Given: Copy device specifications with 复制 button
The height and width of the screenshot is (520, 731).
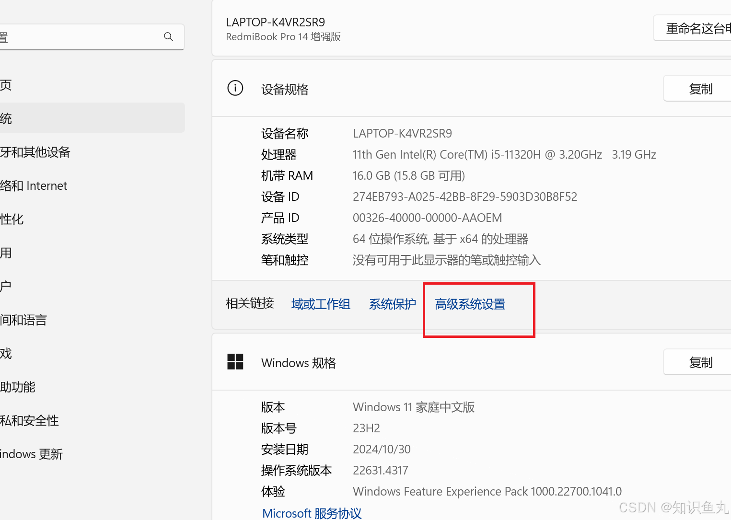Looking at the screenshot, I should (697, 89).
